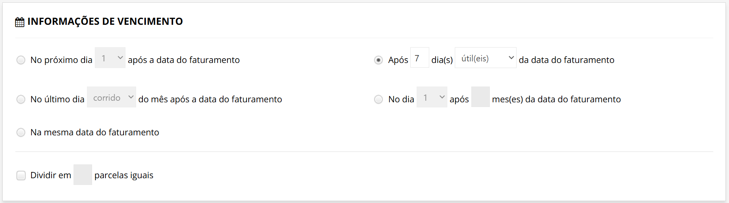The image size is (729, 203).
Task: Click the 'INFORMAÇÕES DE VENCIMENTO' heading
Action: click(105, 21)
